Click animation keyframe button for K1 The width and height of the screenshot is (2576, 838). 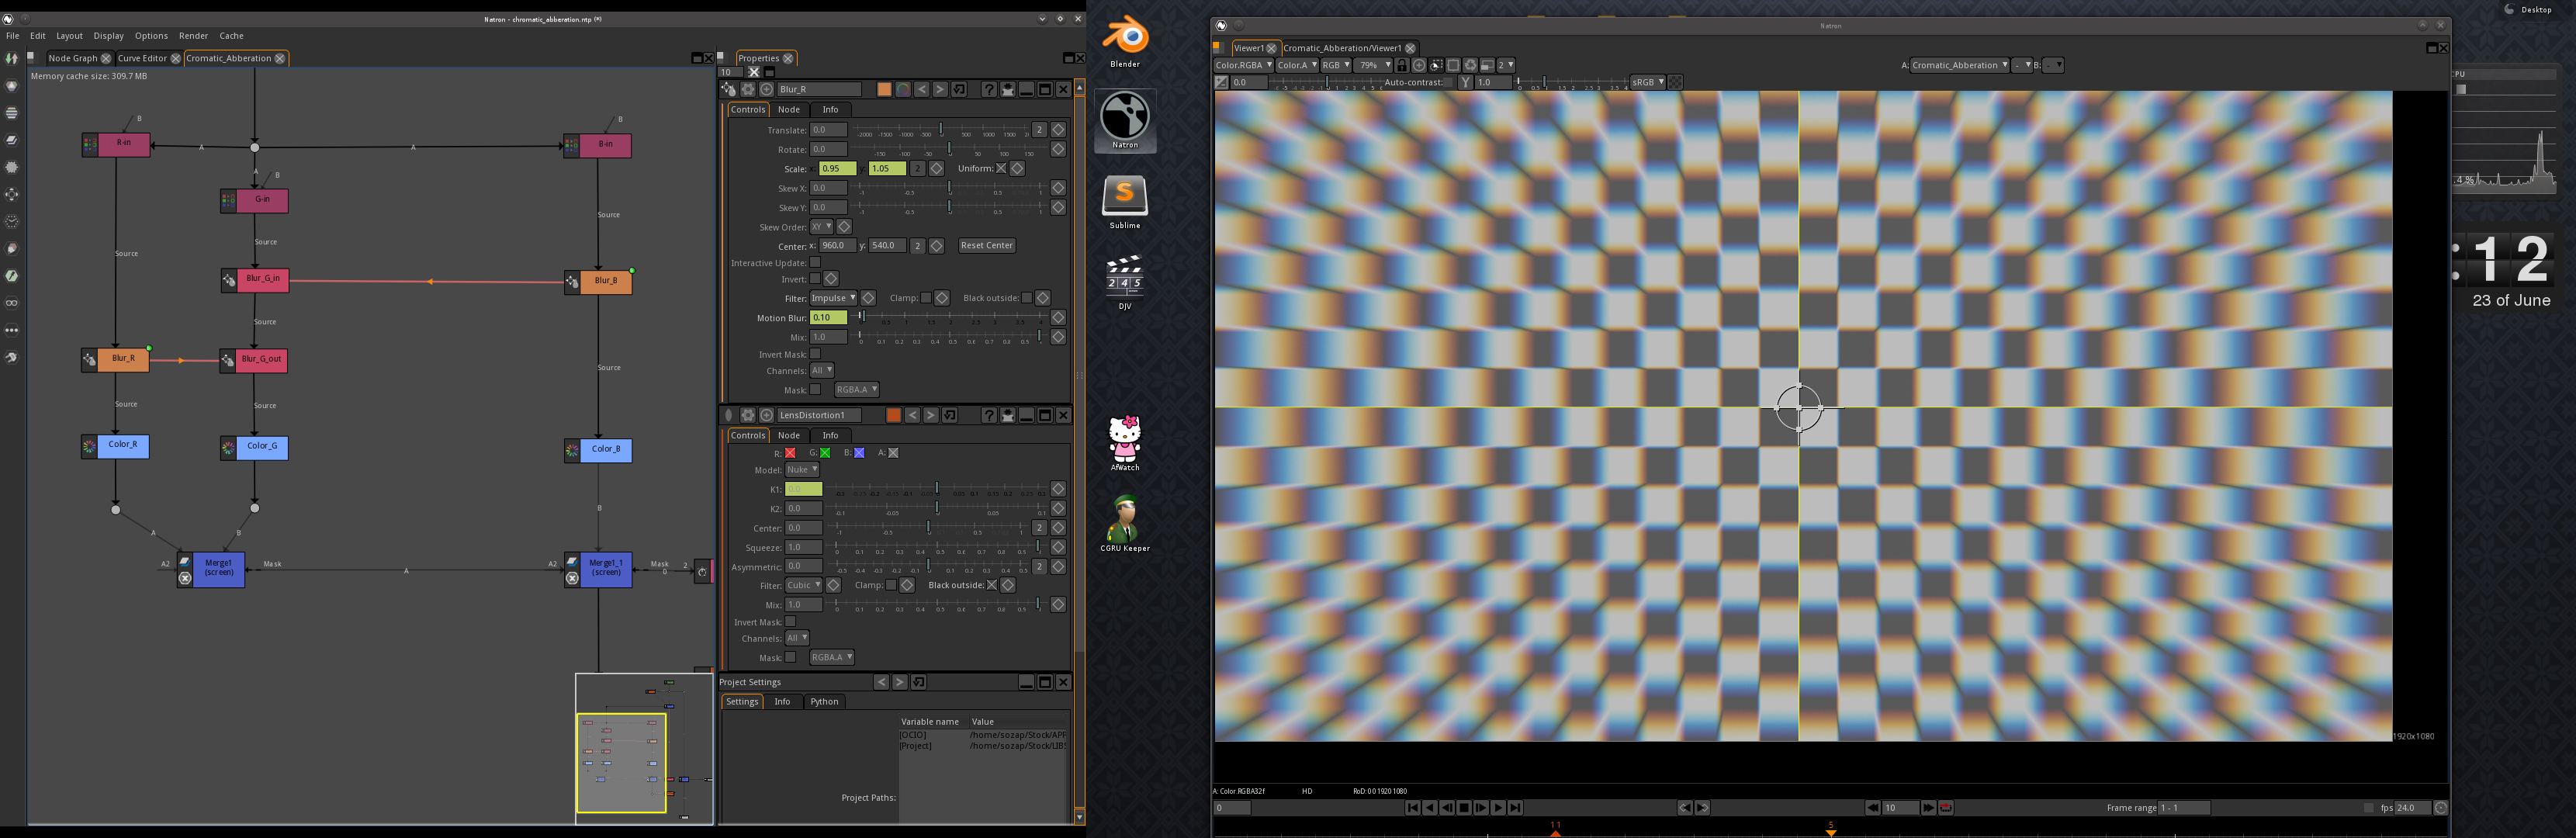1058,489
